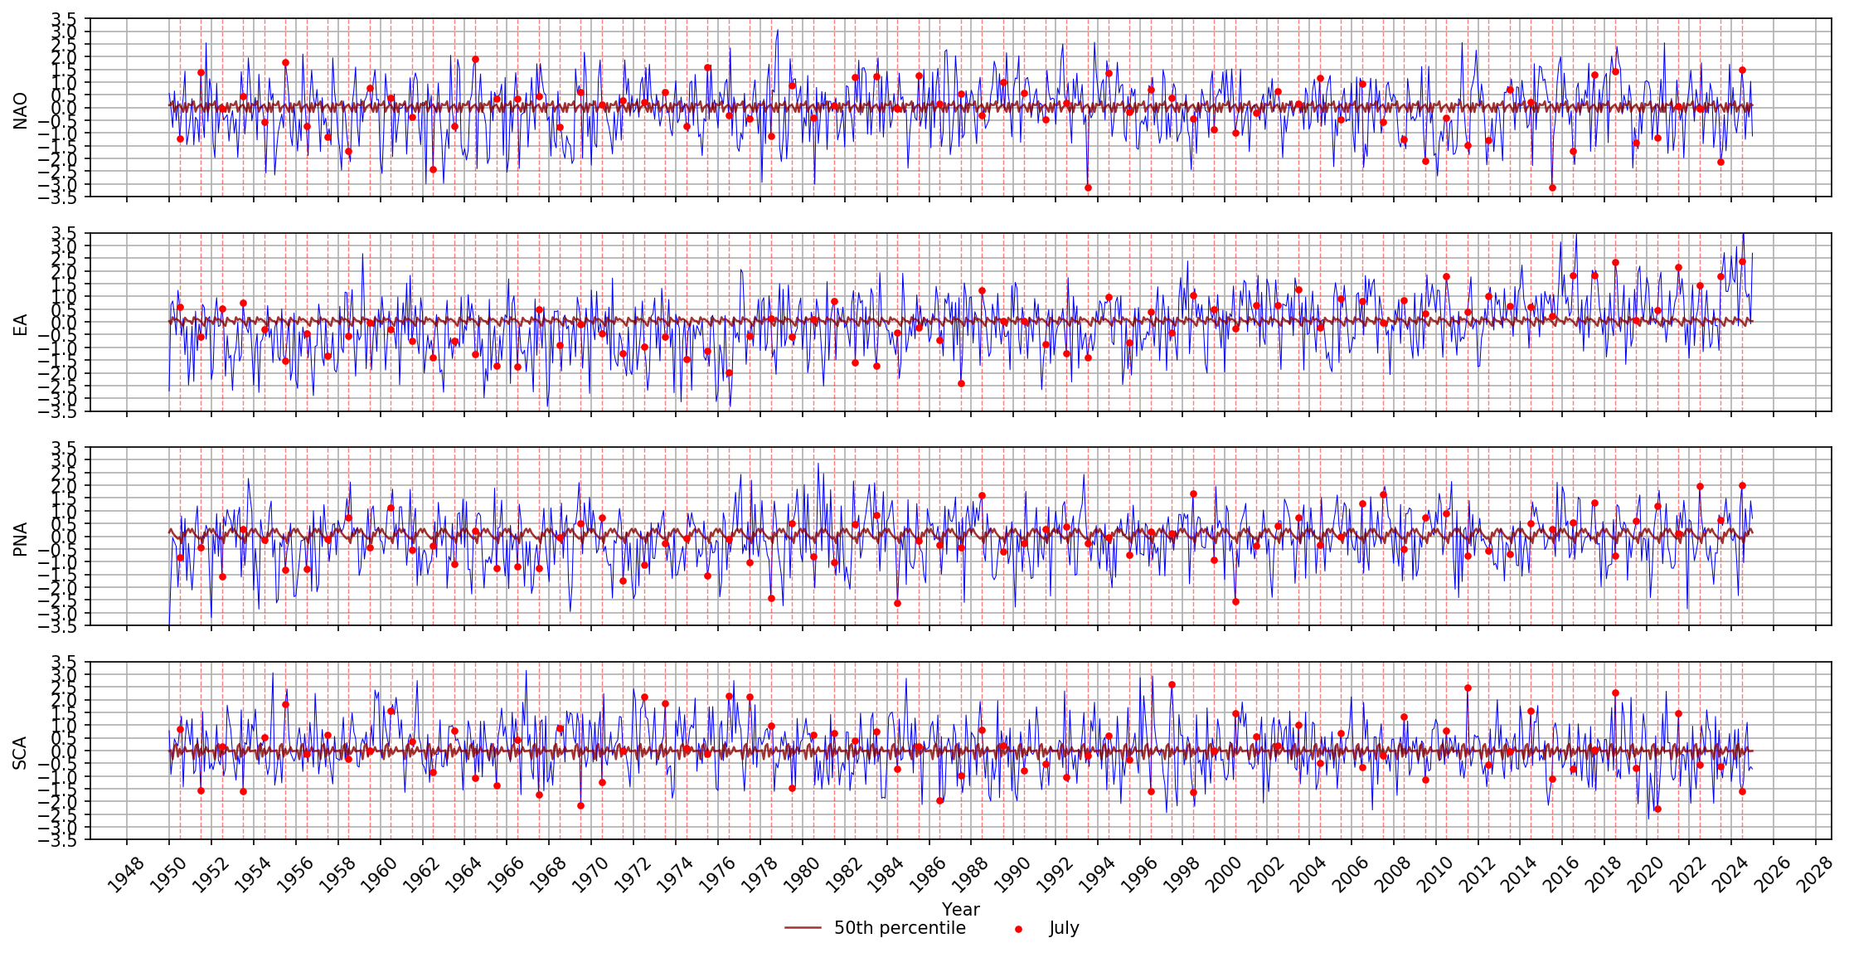Click the 2024 tick label
This screenshot has height=972, width=1849.
pos(1730,875)
